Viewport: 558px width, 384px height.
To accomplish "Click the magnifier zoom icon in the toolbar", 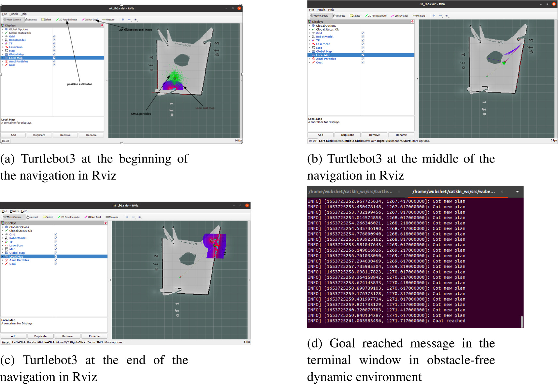I will point(136,20).
